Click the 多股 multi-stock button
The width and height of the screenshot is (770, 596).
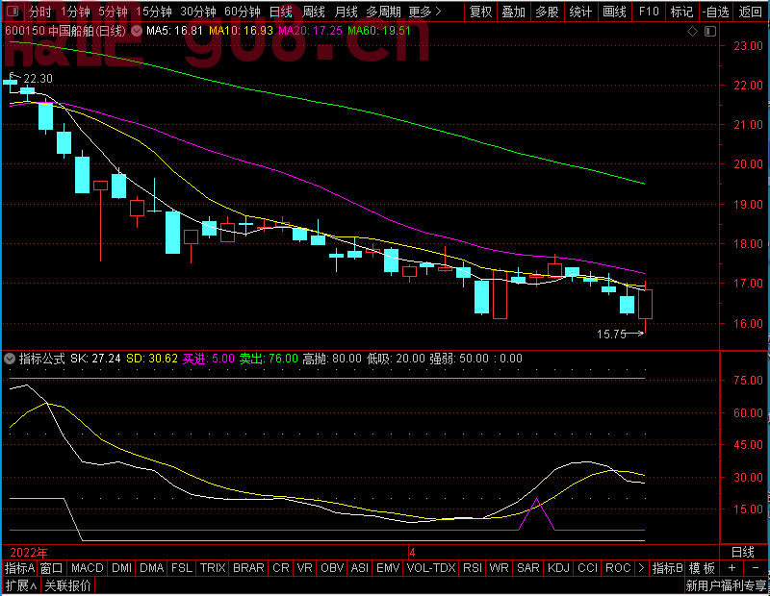547,12
